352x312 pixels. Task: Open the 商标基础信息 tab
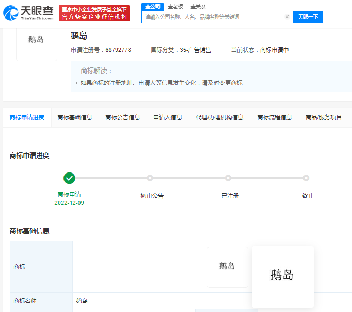pos(75,117)
